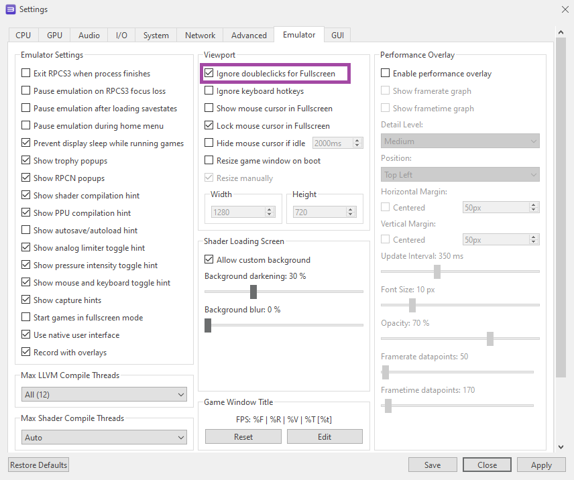Select the Network tab
Viewport: 574px width, 480px height.
200,36
